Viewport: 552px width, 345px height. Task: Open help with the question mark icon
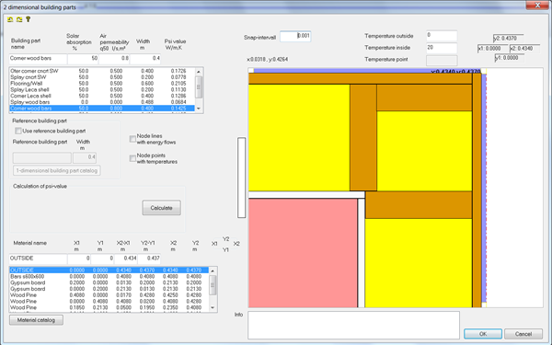click(x=29, y=19)
